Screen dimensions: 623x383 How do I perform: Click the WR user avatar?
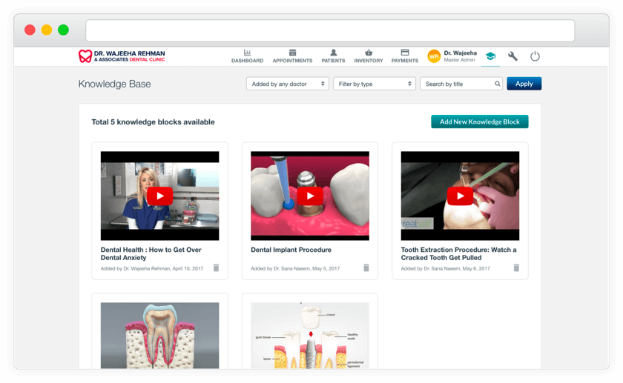[x=434, y=56]
